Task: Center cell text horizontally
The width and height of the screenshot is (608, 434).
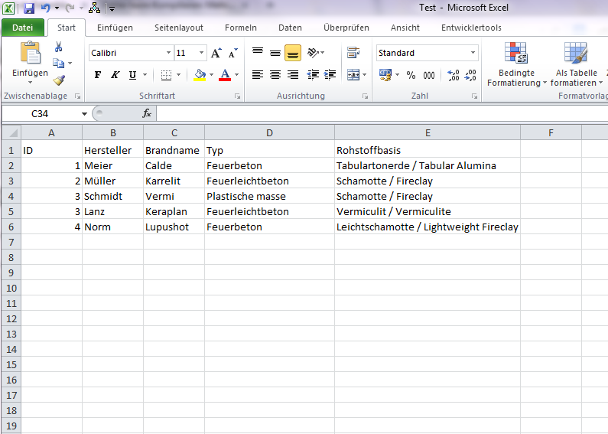Action: [275, 74]
